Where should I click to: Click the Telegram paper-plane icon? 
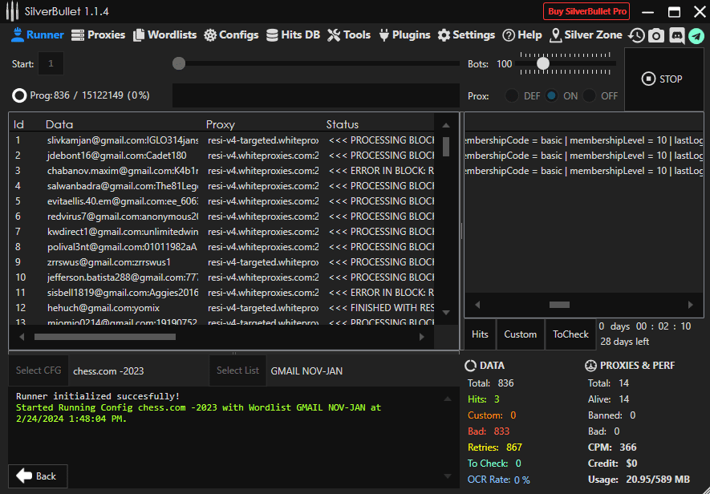696,35
